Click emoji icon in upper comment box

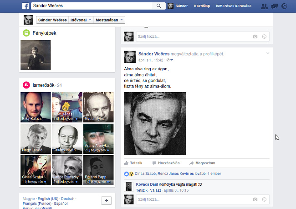264,37
